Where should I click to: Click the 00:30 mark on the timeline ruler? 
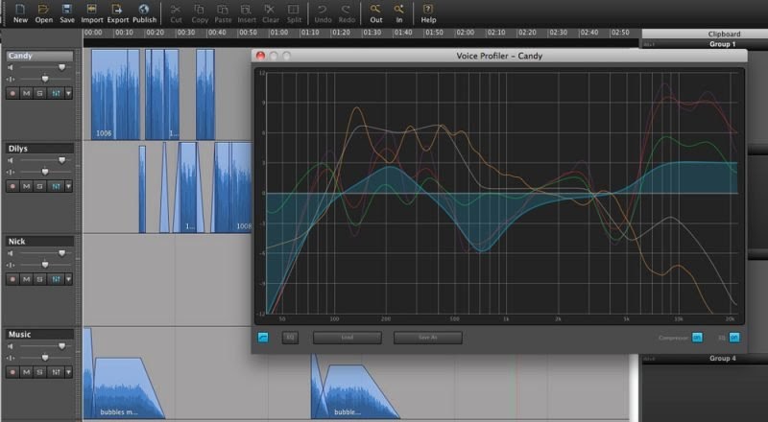[185, 33]
